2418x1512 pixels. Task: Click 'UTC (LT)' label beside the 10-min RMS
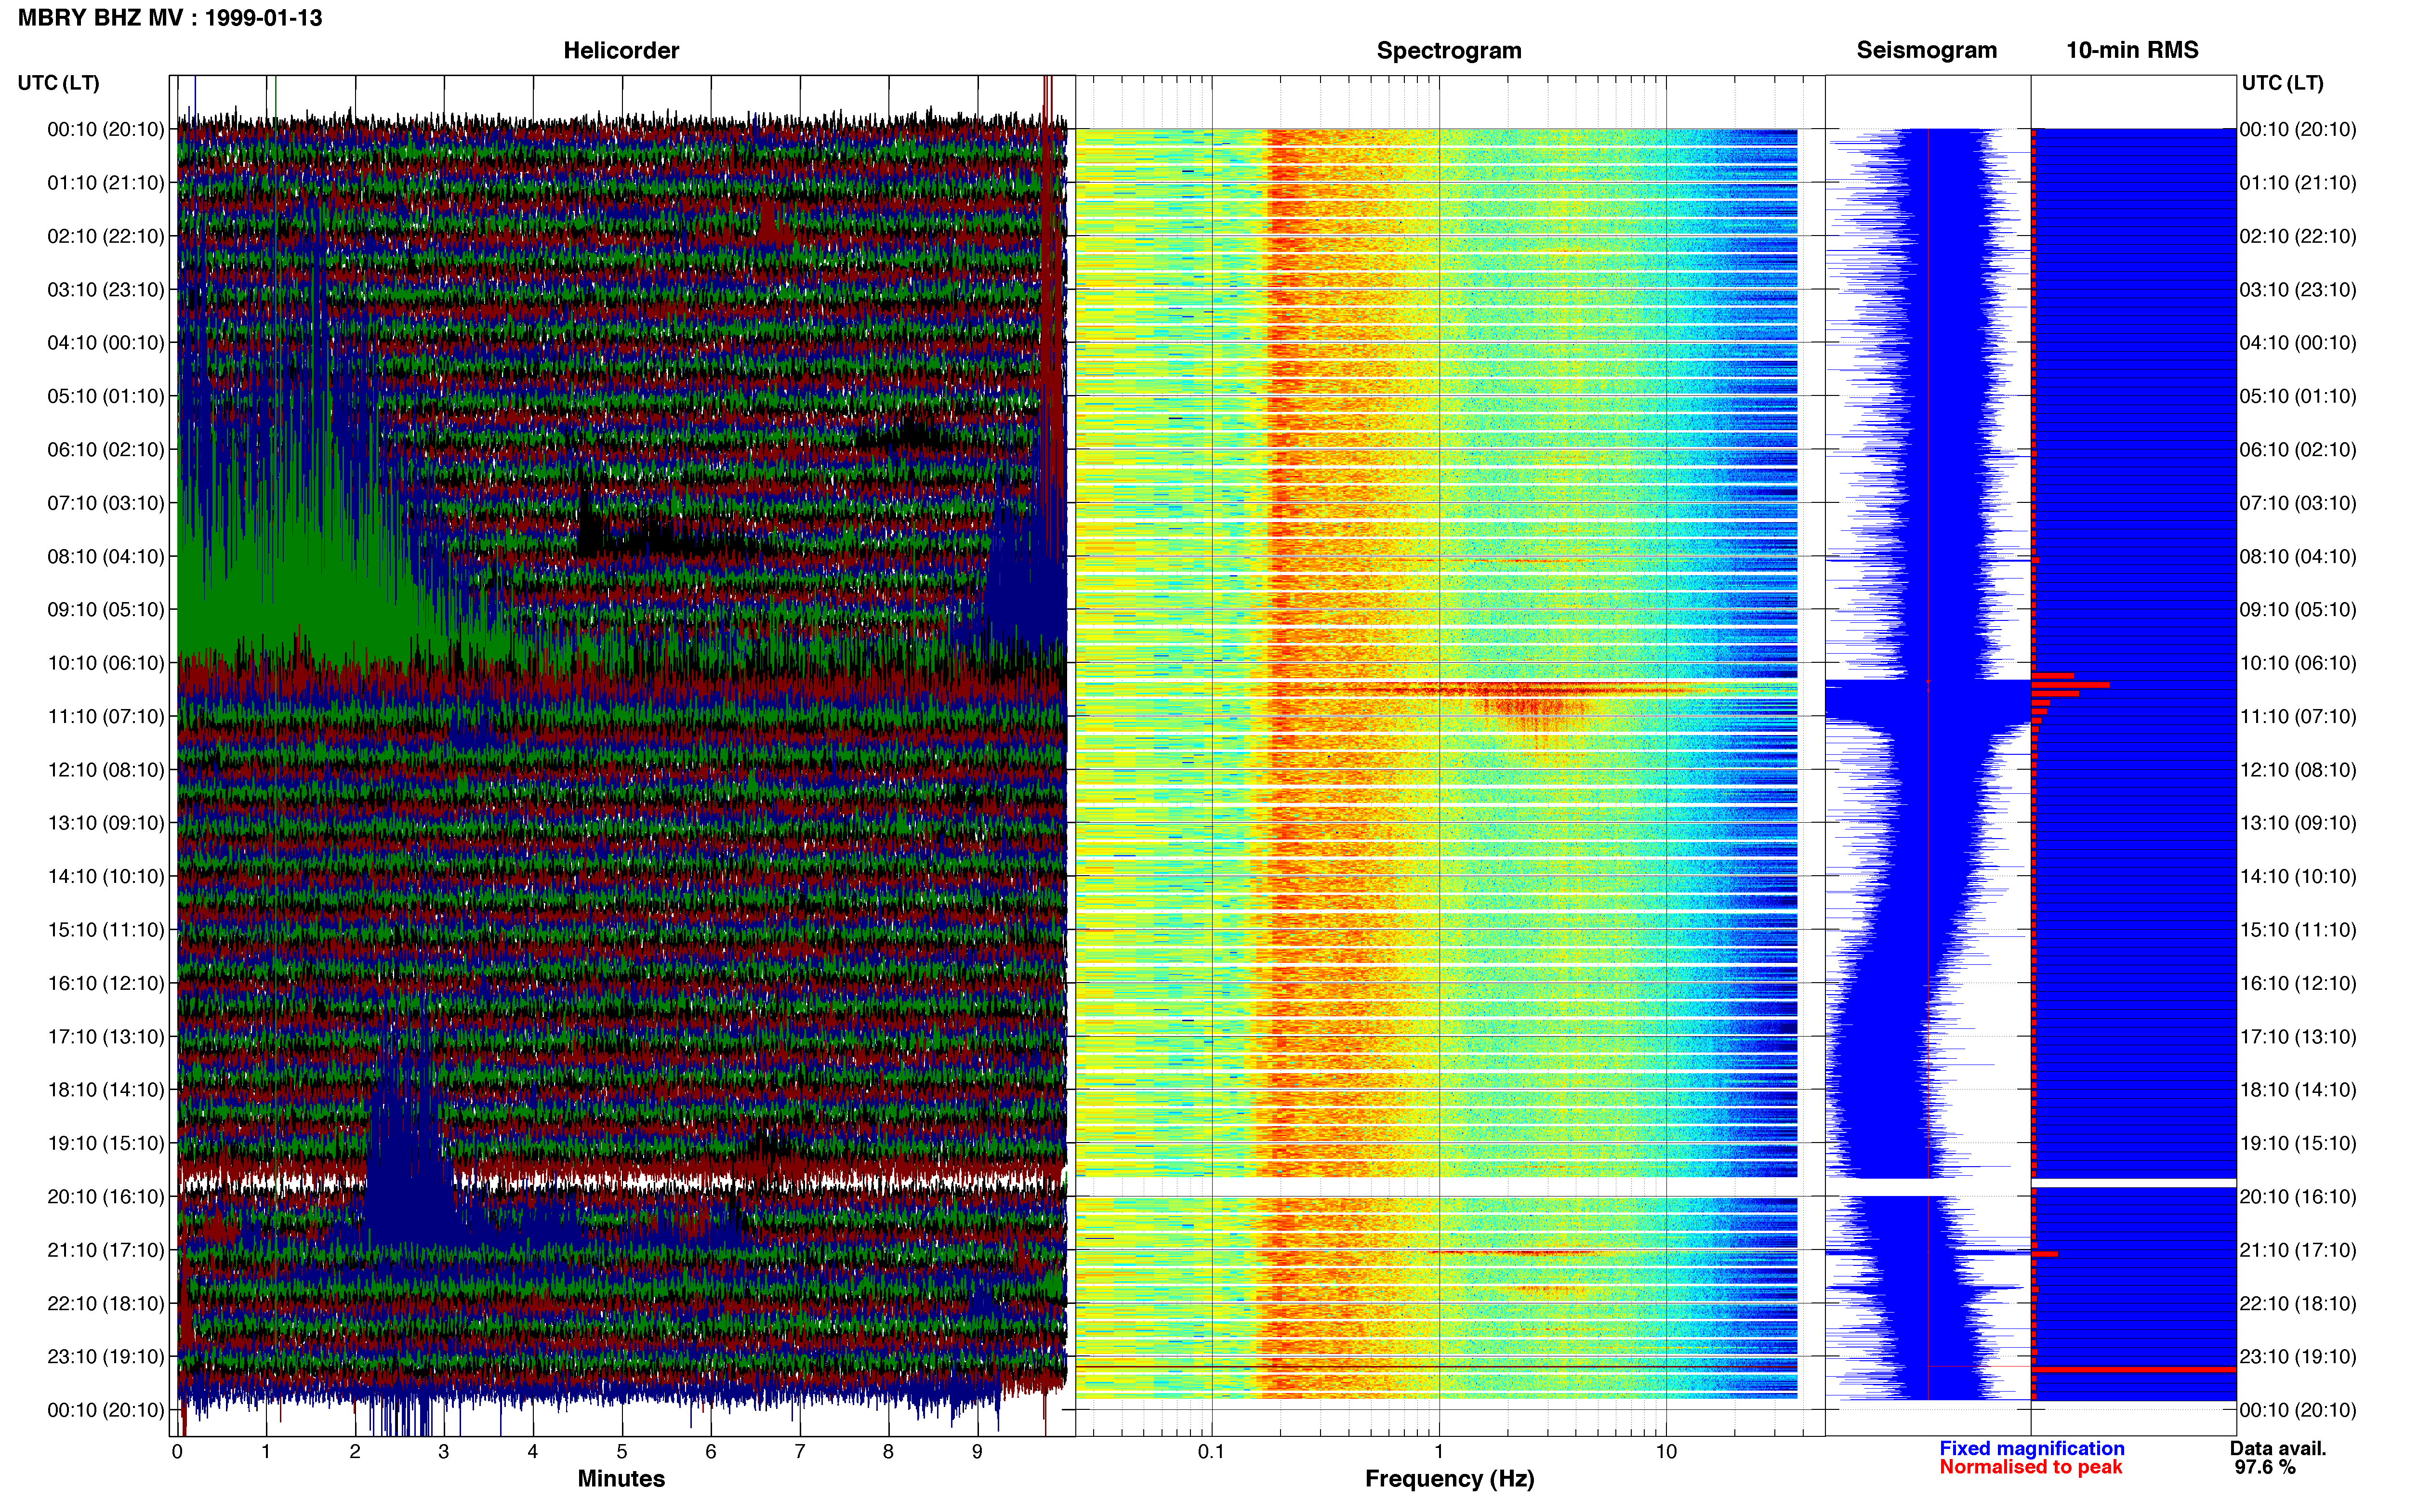2282,83
